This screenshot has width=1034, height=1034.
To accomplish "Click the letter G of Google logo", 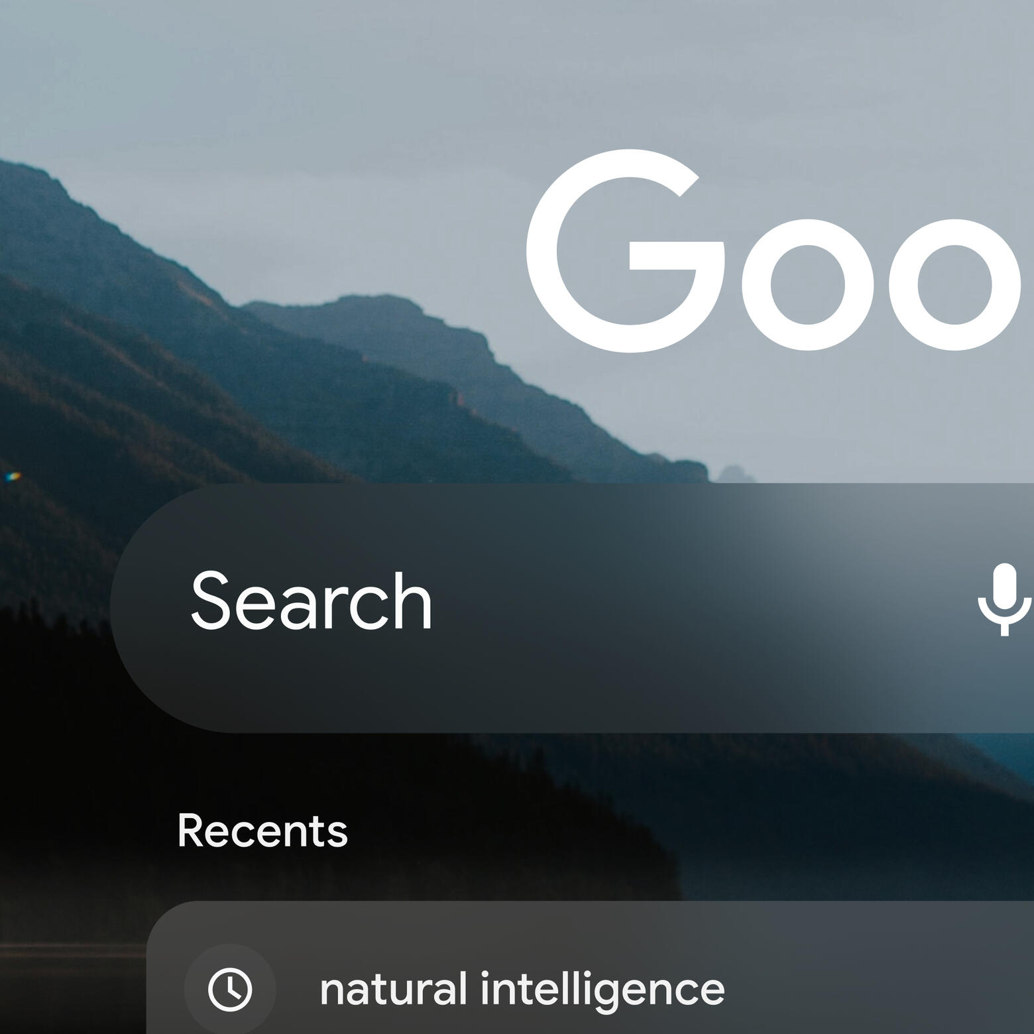I will click(626, 251).
